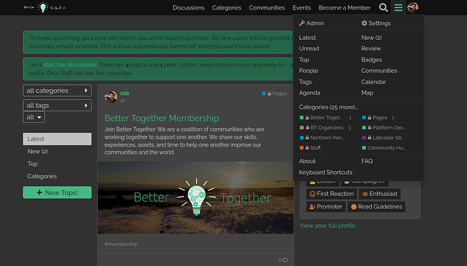Open About in the hamburger menu

pos(307,161)
